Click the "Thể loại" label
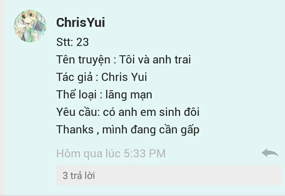The height and width of the screenshot is (196, 285). (x=76, y=95)
